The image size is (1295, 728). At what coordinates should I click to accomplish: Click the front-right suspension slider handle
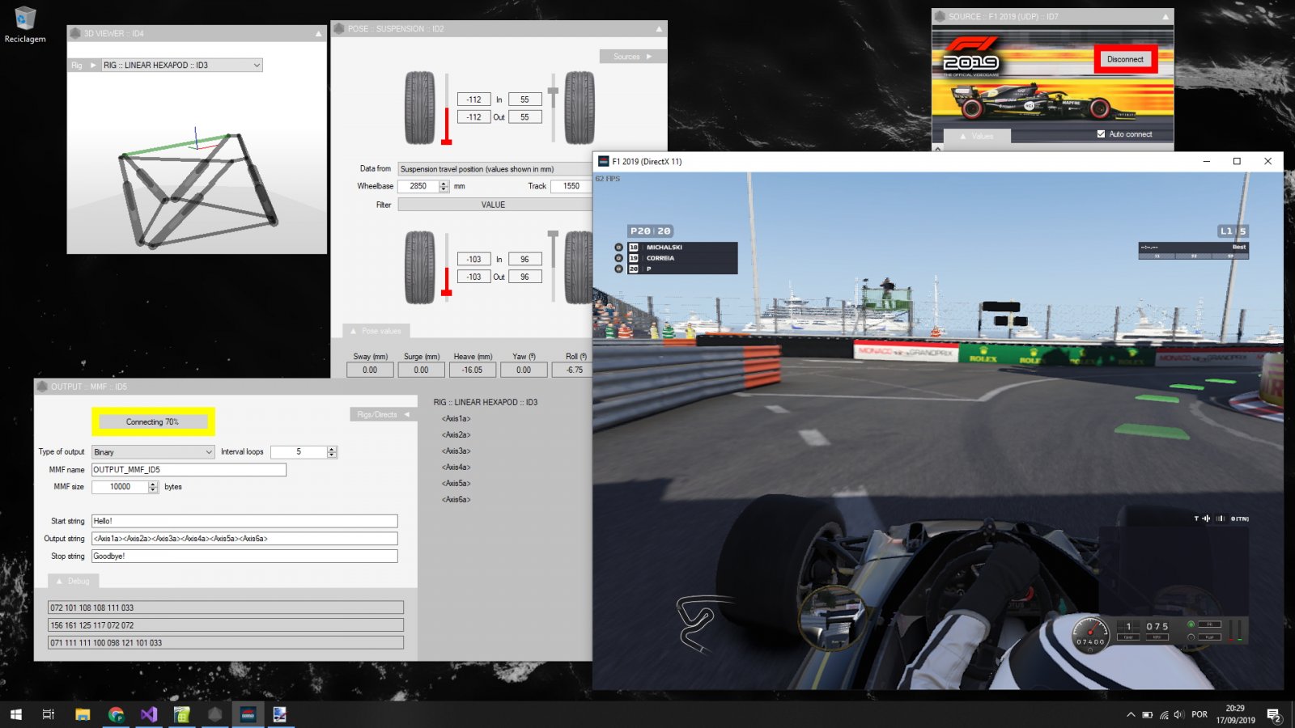pos(553,91)
